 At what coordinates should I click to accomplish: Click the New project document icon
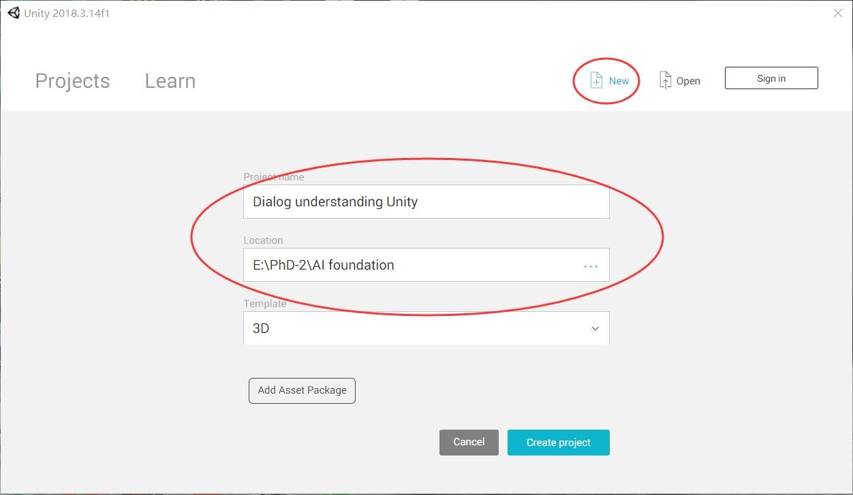[x=596, y=80]
